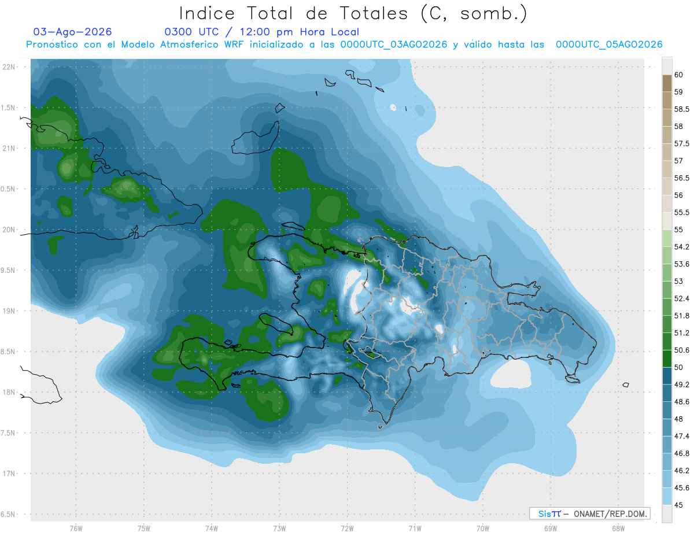Click the '58.5' colorbar label
This screenshot has width=694, height=536.
(x=681, y=109)
